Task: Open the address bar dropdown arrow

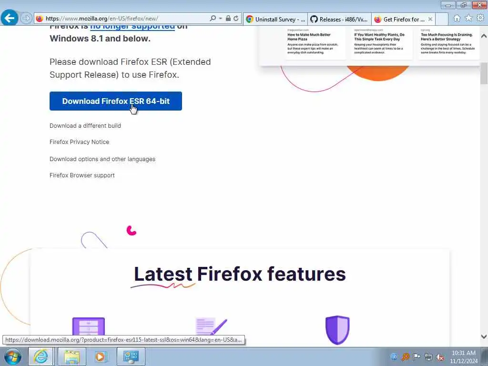Action: tap(220, 19)
